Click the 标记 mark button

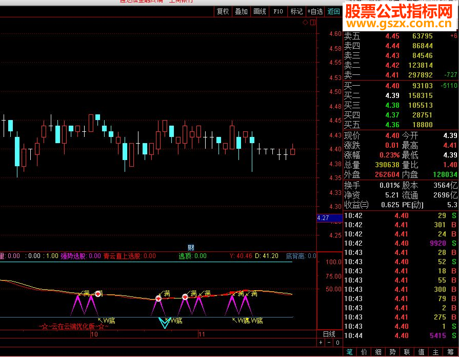(296, 11)
